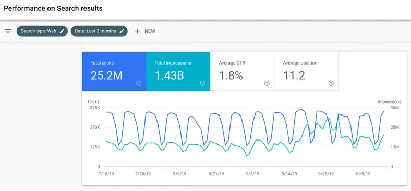
Task: Click the 9/2/19 date label
Action: tap(252, 174)
